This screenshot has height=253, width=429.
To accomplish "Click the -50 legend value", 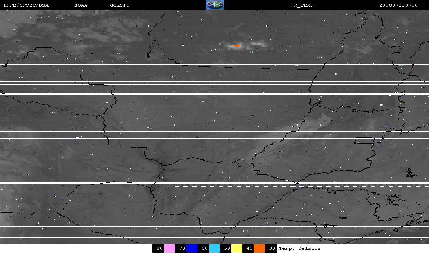I will click(225, 248).
